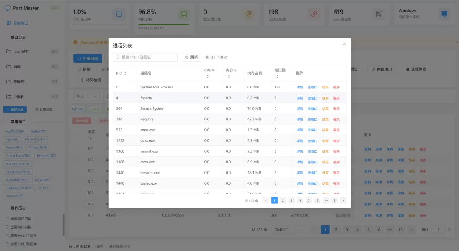
Task: Click the running processes icon card
Action: click(379, 14)
